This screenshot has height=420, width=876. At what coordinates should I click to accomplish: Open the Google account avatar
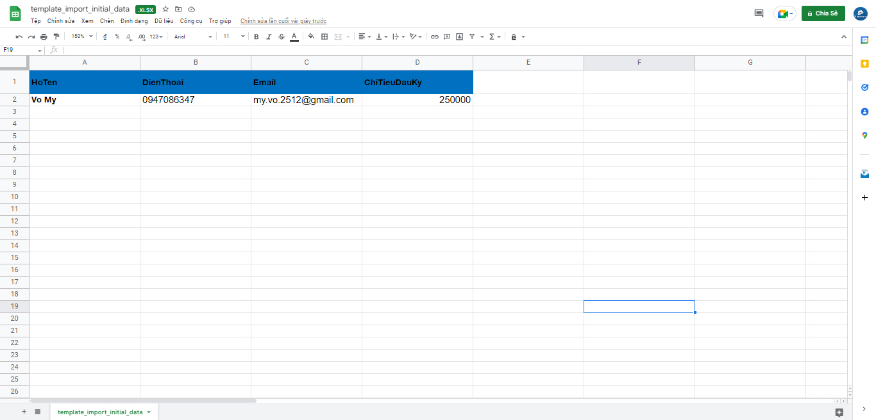[x=860, y=13]
